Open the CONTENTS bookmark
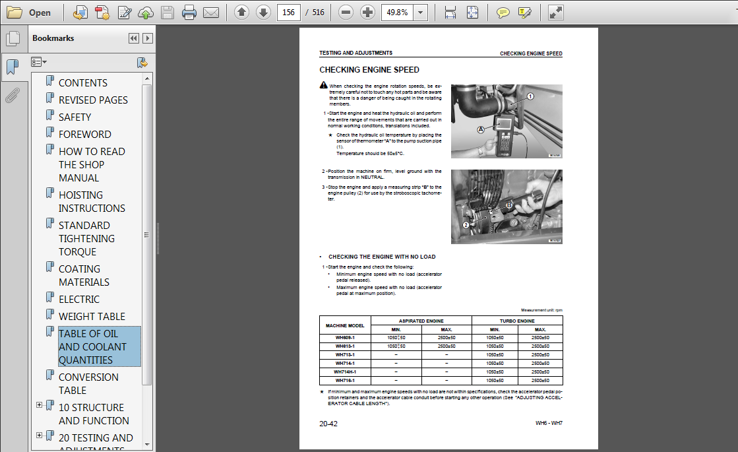This screenshot has width=738, height=452. click(x=83, y=83)
